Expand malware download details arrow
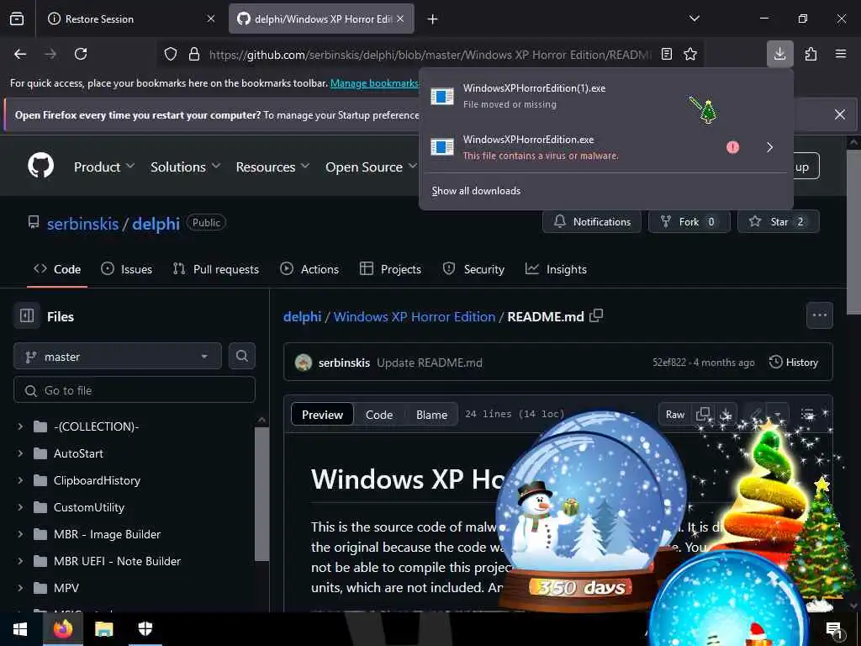Screen dimensions: 861x646 [770, 147]
